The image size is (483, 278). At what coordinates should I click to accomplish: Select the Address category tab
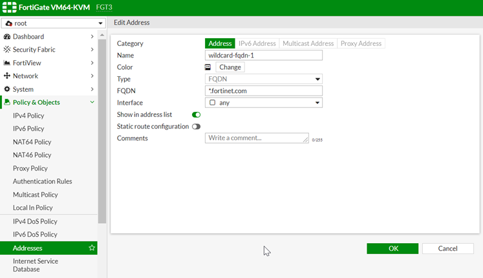[220, 43]
